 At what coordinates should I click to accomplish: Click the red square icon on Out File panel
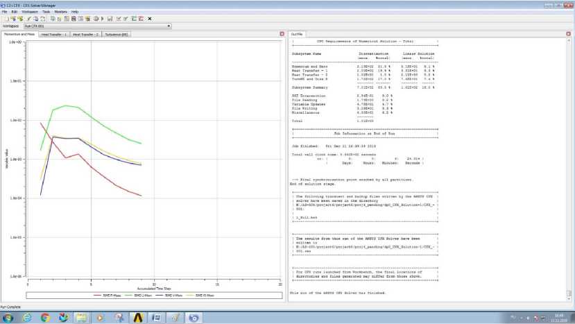coord(568,34)
